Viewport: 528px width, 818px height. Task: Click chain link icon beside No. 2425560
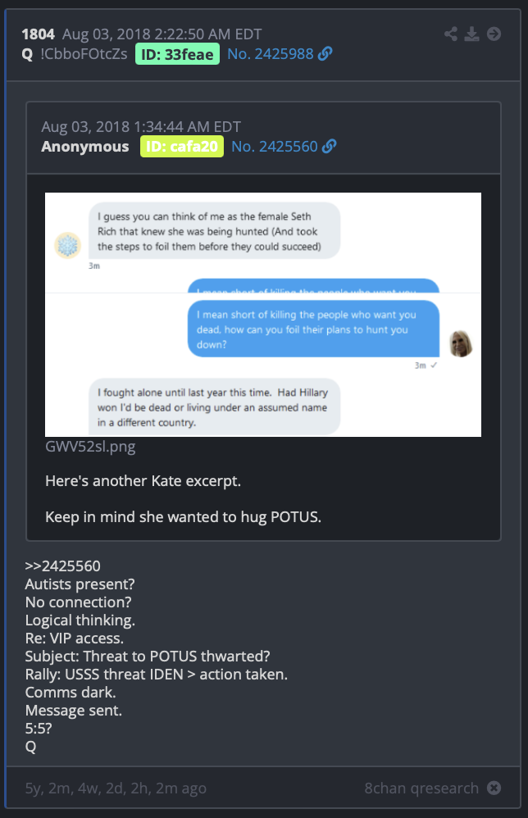pos(330,146)
